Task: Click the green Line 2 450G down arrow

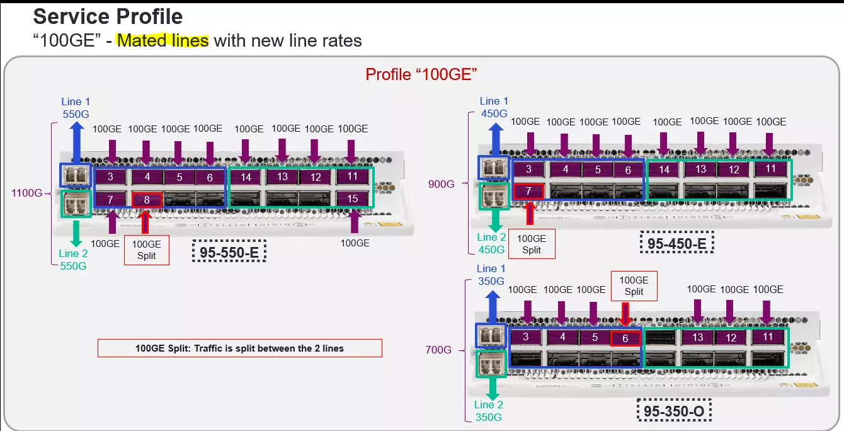Action: click(x=494, y=220)
